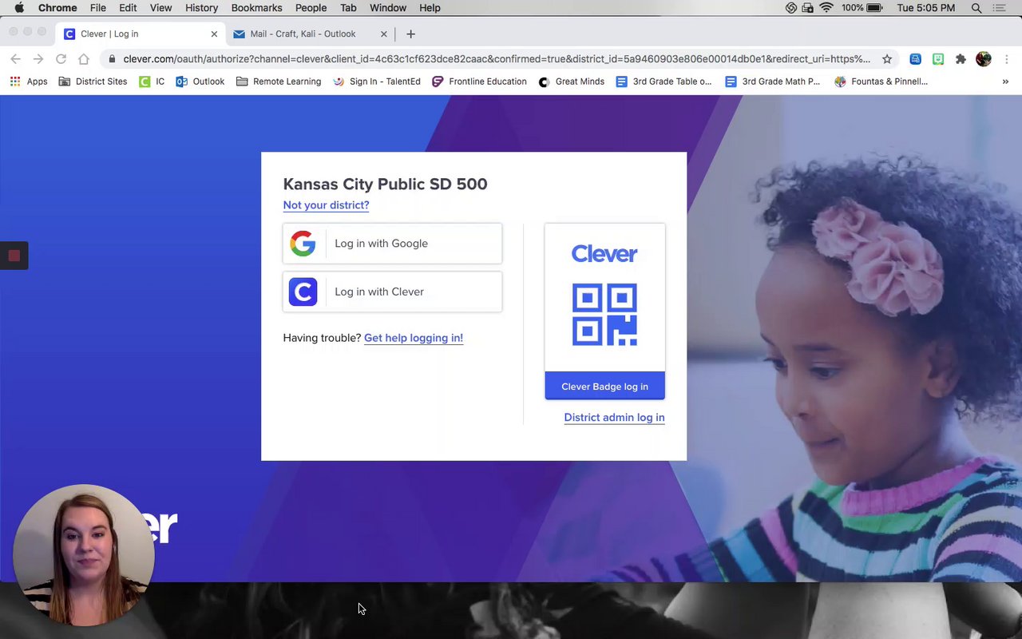1022x639 pixels.
Task: Expand the Remote Learning bookmark folder
Action: click(279, 81)
